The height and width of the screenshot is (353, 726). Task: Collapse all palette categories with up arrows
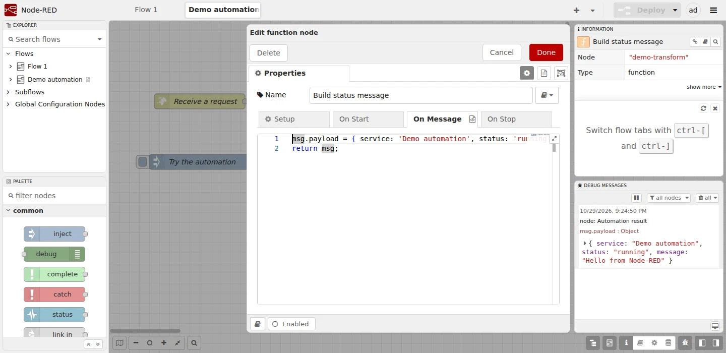click(x=89, y=344)
